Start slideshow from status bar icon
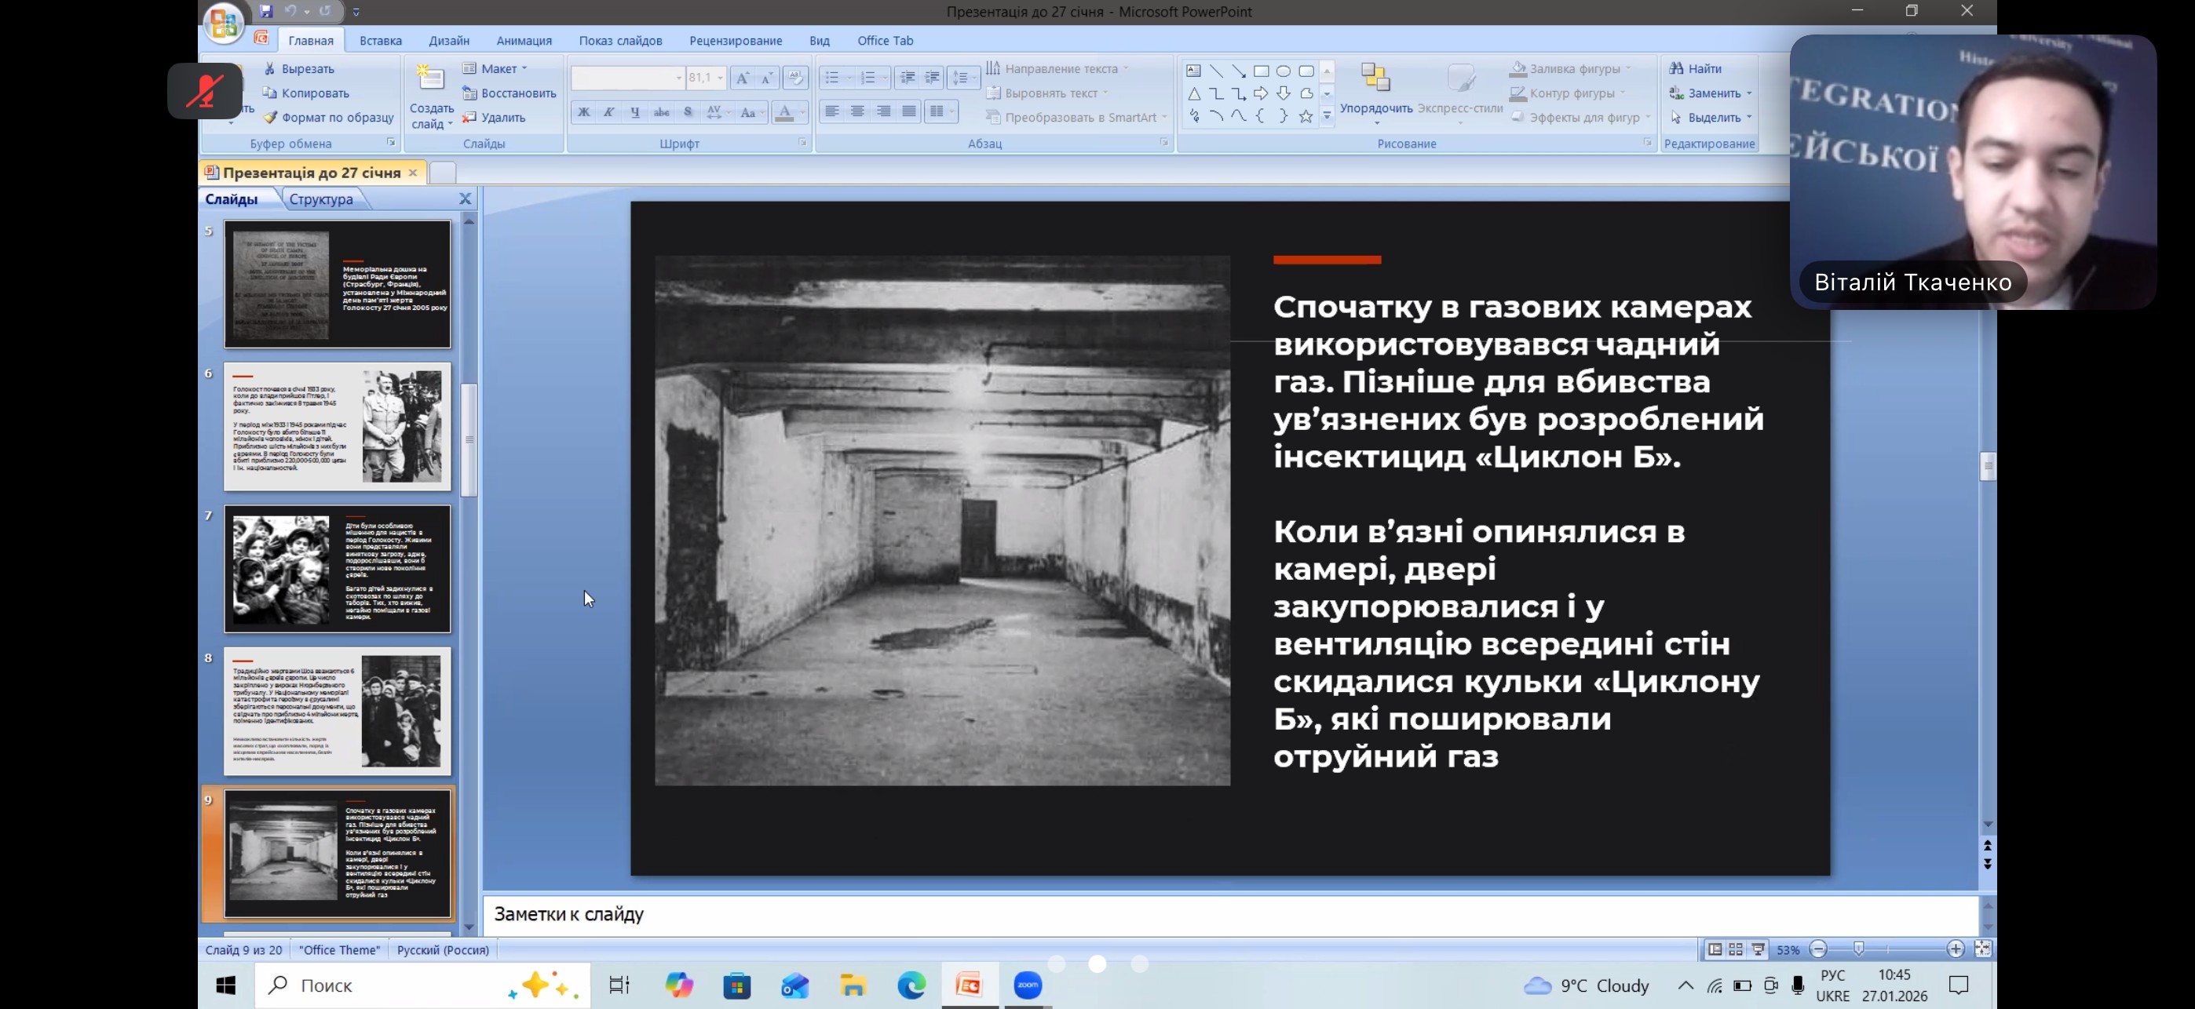Image resolution: width=2195 pixels, height=1009 pixels. click(x=1758, y=949)
